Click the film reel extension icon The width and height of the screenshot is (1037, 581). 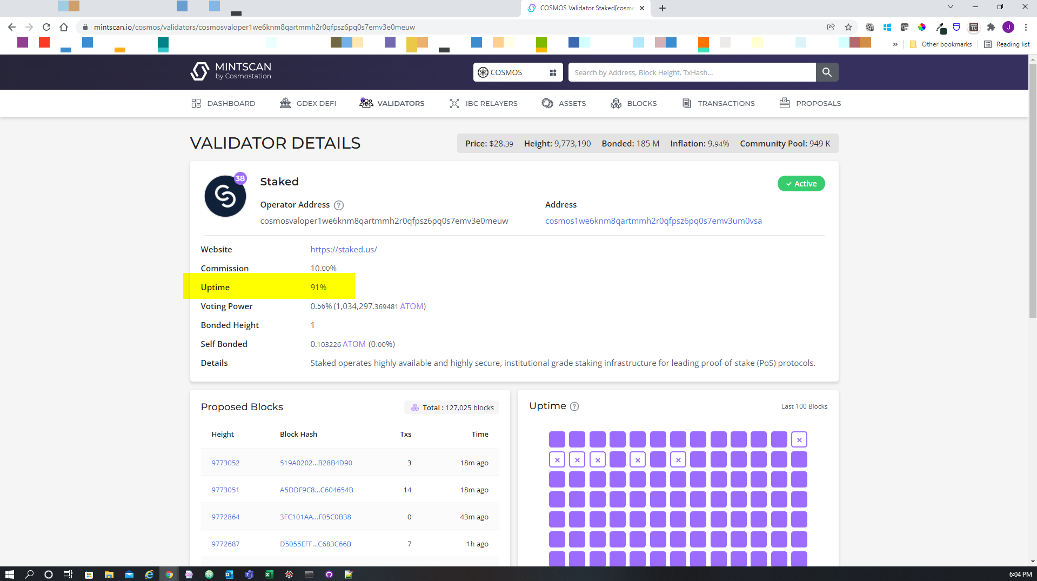[869, 27]
